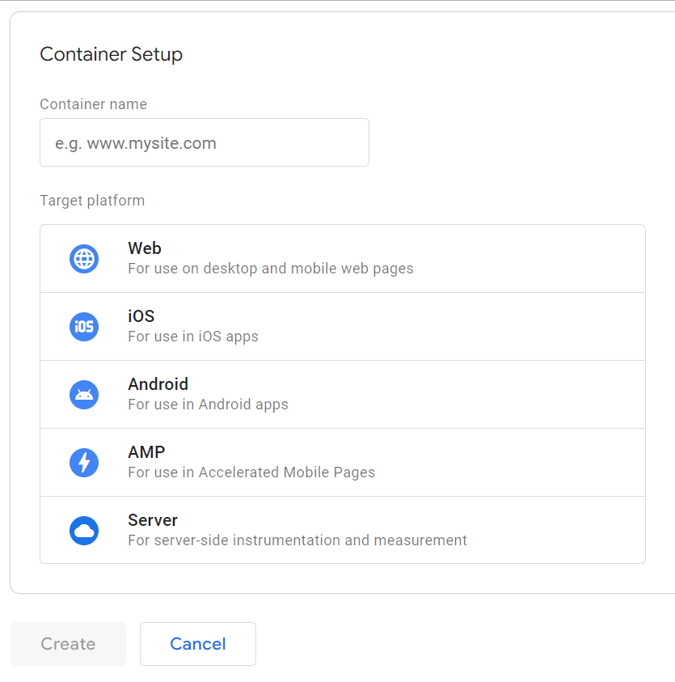Select Web as target platform
Image resolution: width=675 pixels, height=682 pixels.
[145, 248]
